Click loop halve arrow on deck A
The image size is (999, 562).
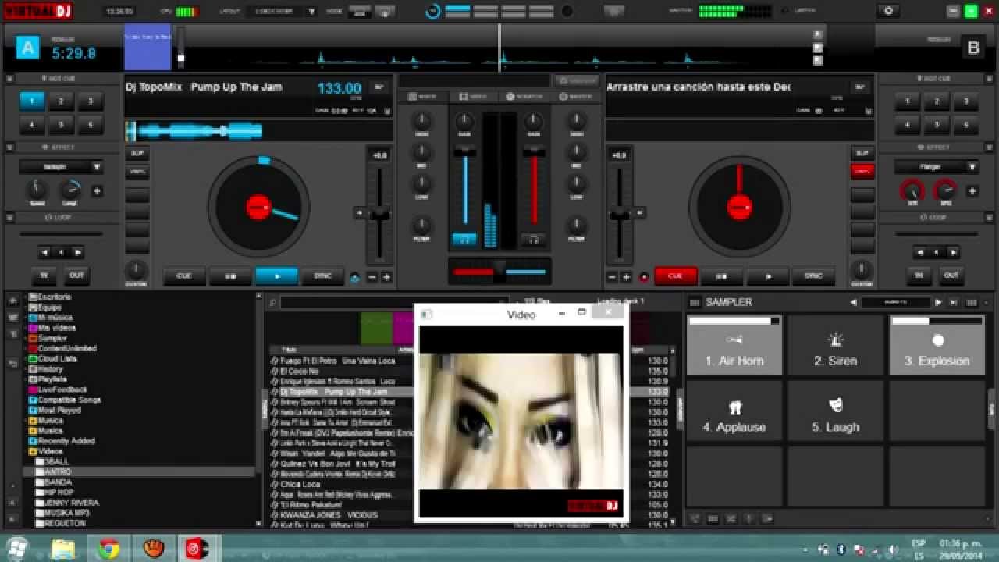click(x=44, y=253)
